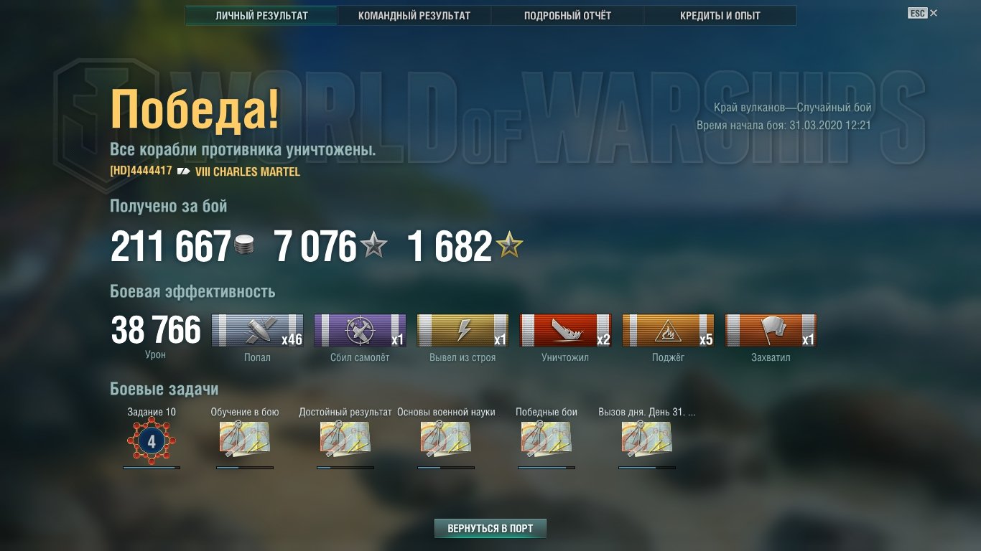Open the Задание 10 campaign badge
Viewport: 981px width, 551px height.
point(152,441)
